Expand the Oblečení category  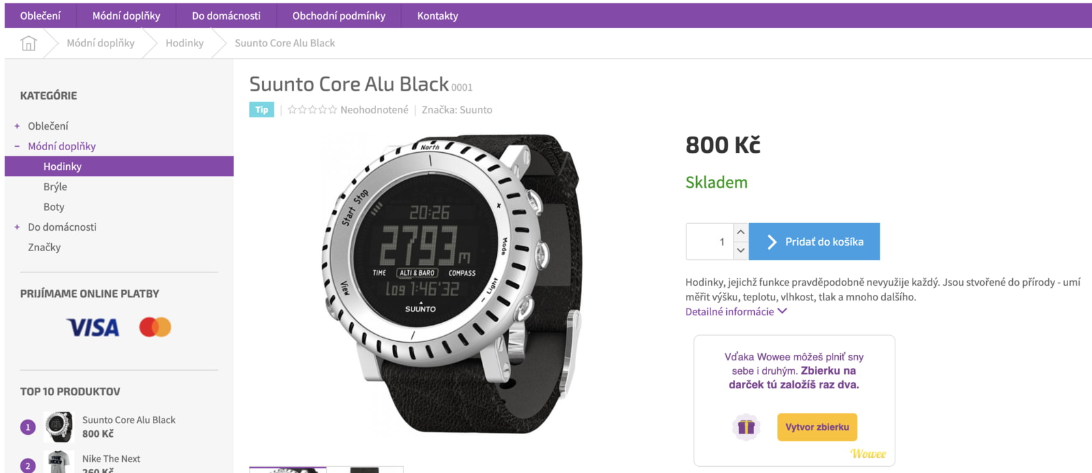[x=17, y=126]
